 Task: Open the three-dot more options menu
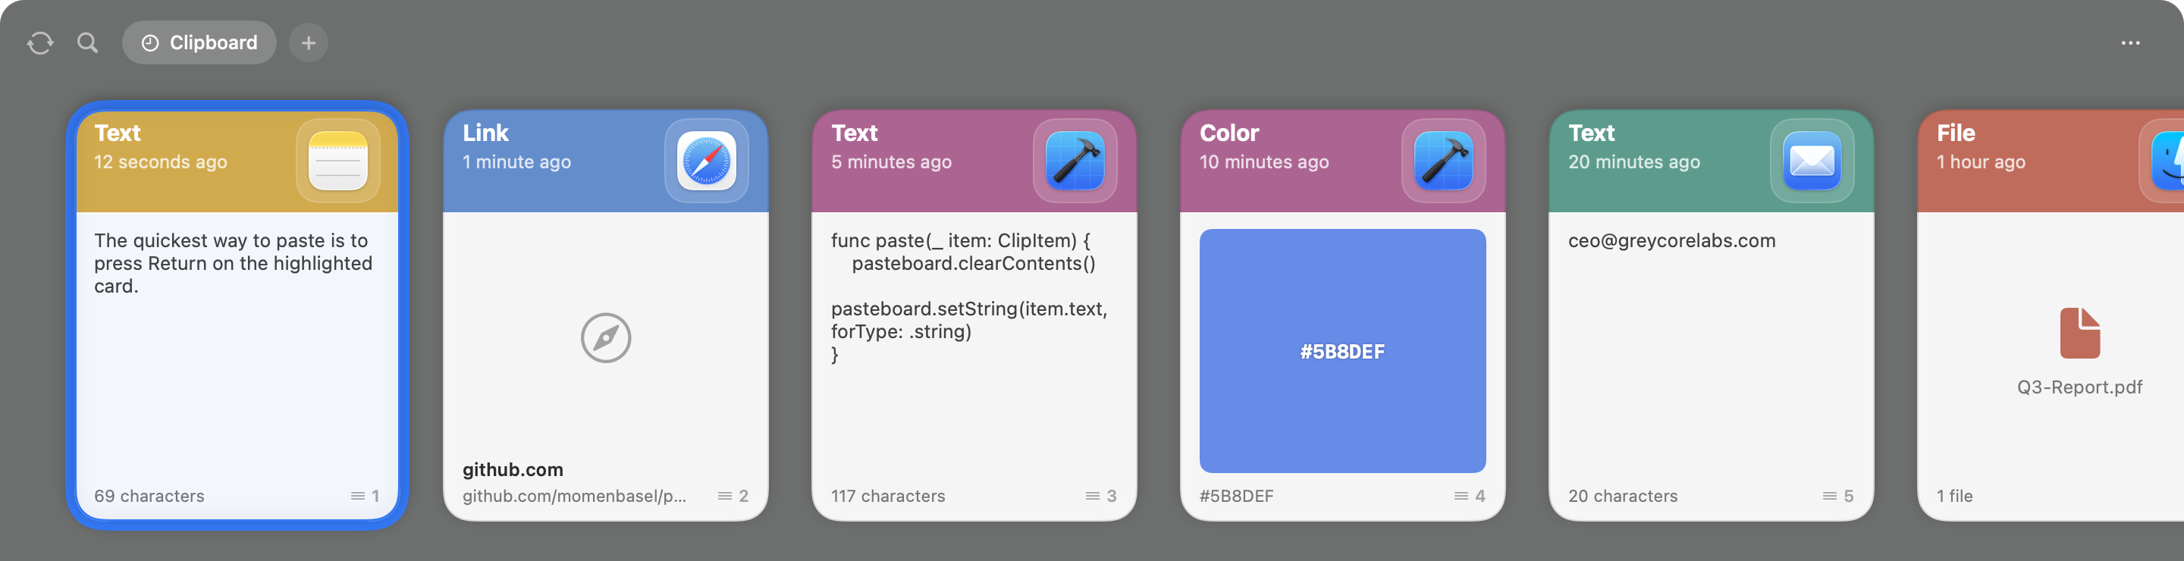[x=2129, y=42]
